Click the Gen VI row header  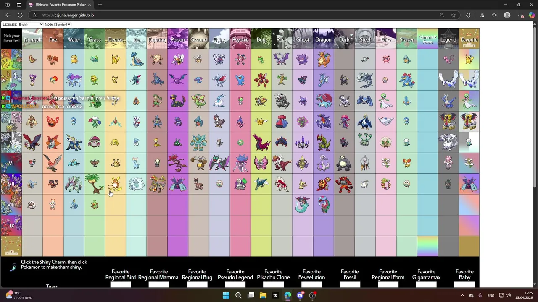coord(11,163)
